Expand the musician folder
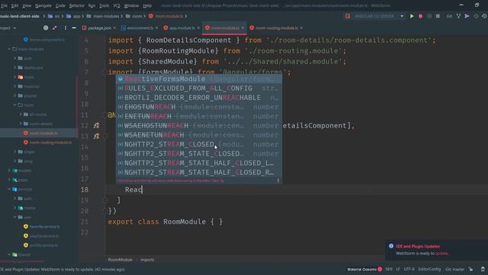The height and width of the screenshot is (275, 488). [x=14, y=86]
